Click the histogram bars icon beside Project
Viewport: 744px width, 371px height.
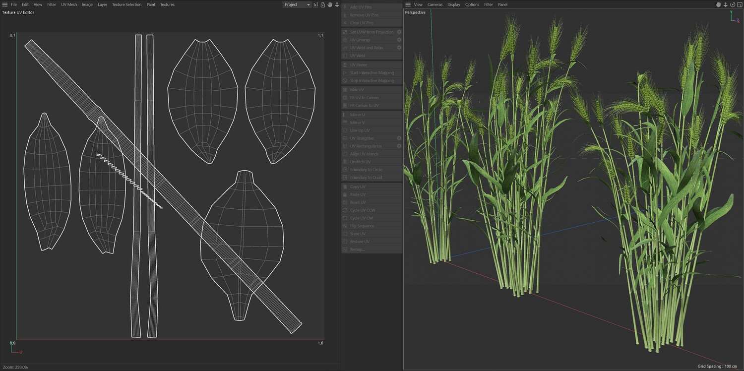coord(315,4)
